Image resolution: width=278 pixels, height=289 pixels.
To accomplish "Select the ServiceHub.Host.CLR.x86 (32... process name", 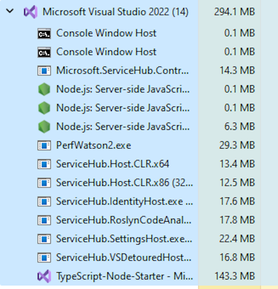I will 125,183.
